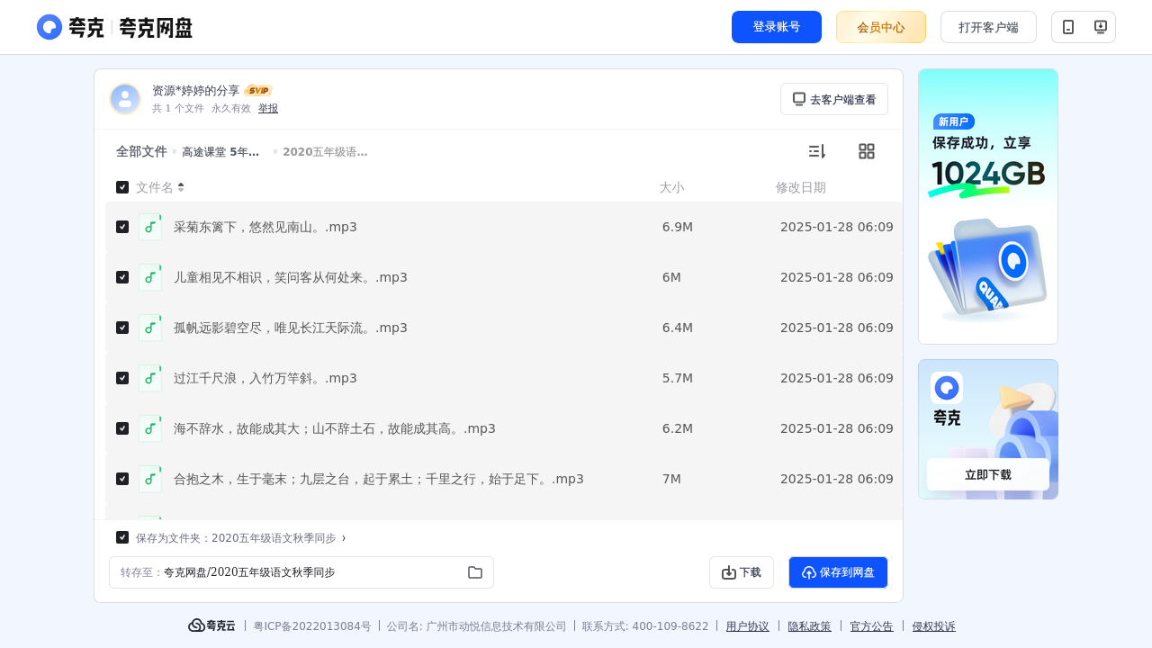This screenshot has width=1152, height=648.
Task: Uncheck the 孤帆远影碧空尽 file checkbox
Action: [122, 328]
